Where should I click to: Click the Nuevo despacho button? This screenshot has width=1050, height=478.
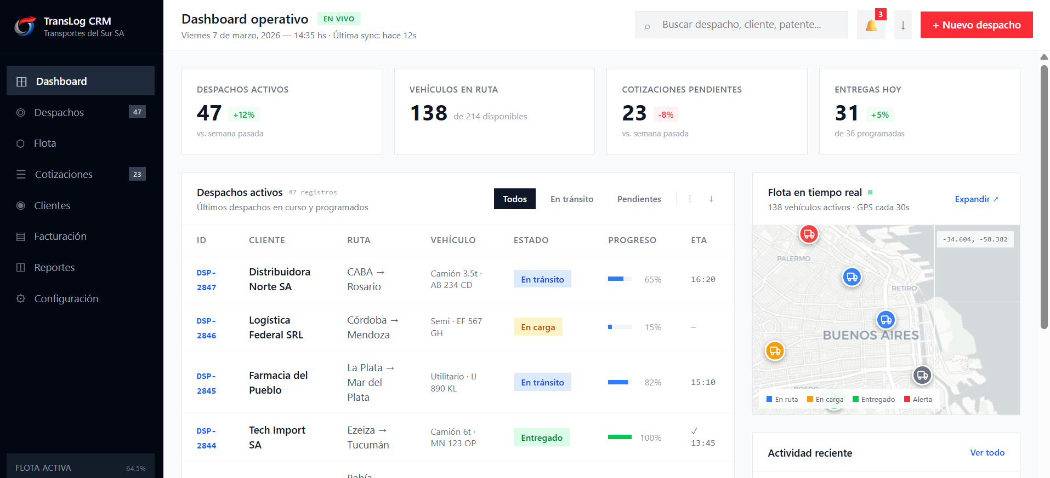pos(976,25)
